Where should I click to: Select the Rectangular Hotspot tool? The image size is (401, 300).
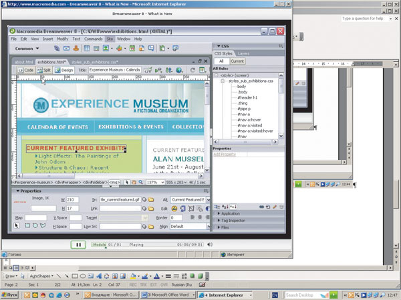(27, 226)
